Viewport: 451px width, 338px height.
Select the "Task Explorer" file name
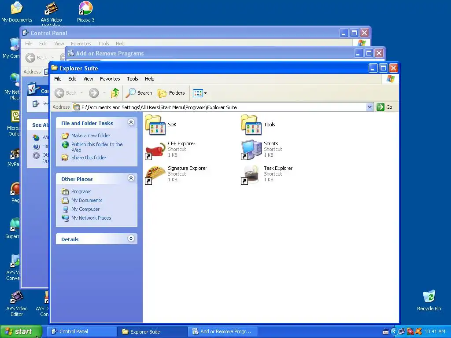pyautogui.click(x=278, y=168)
